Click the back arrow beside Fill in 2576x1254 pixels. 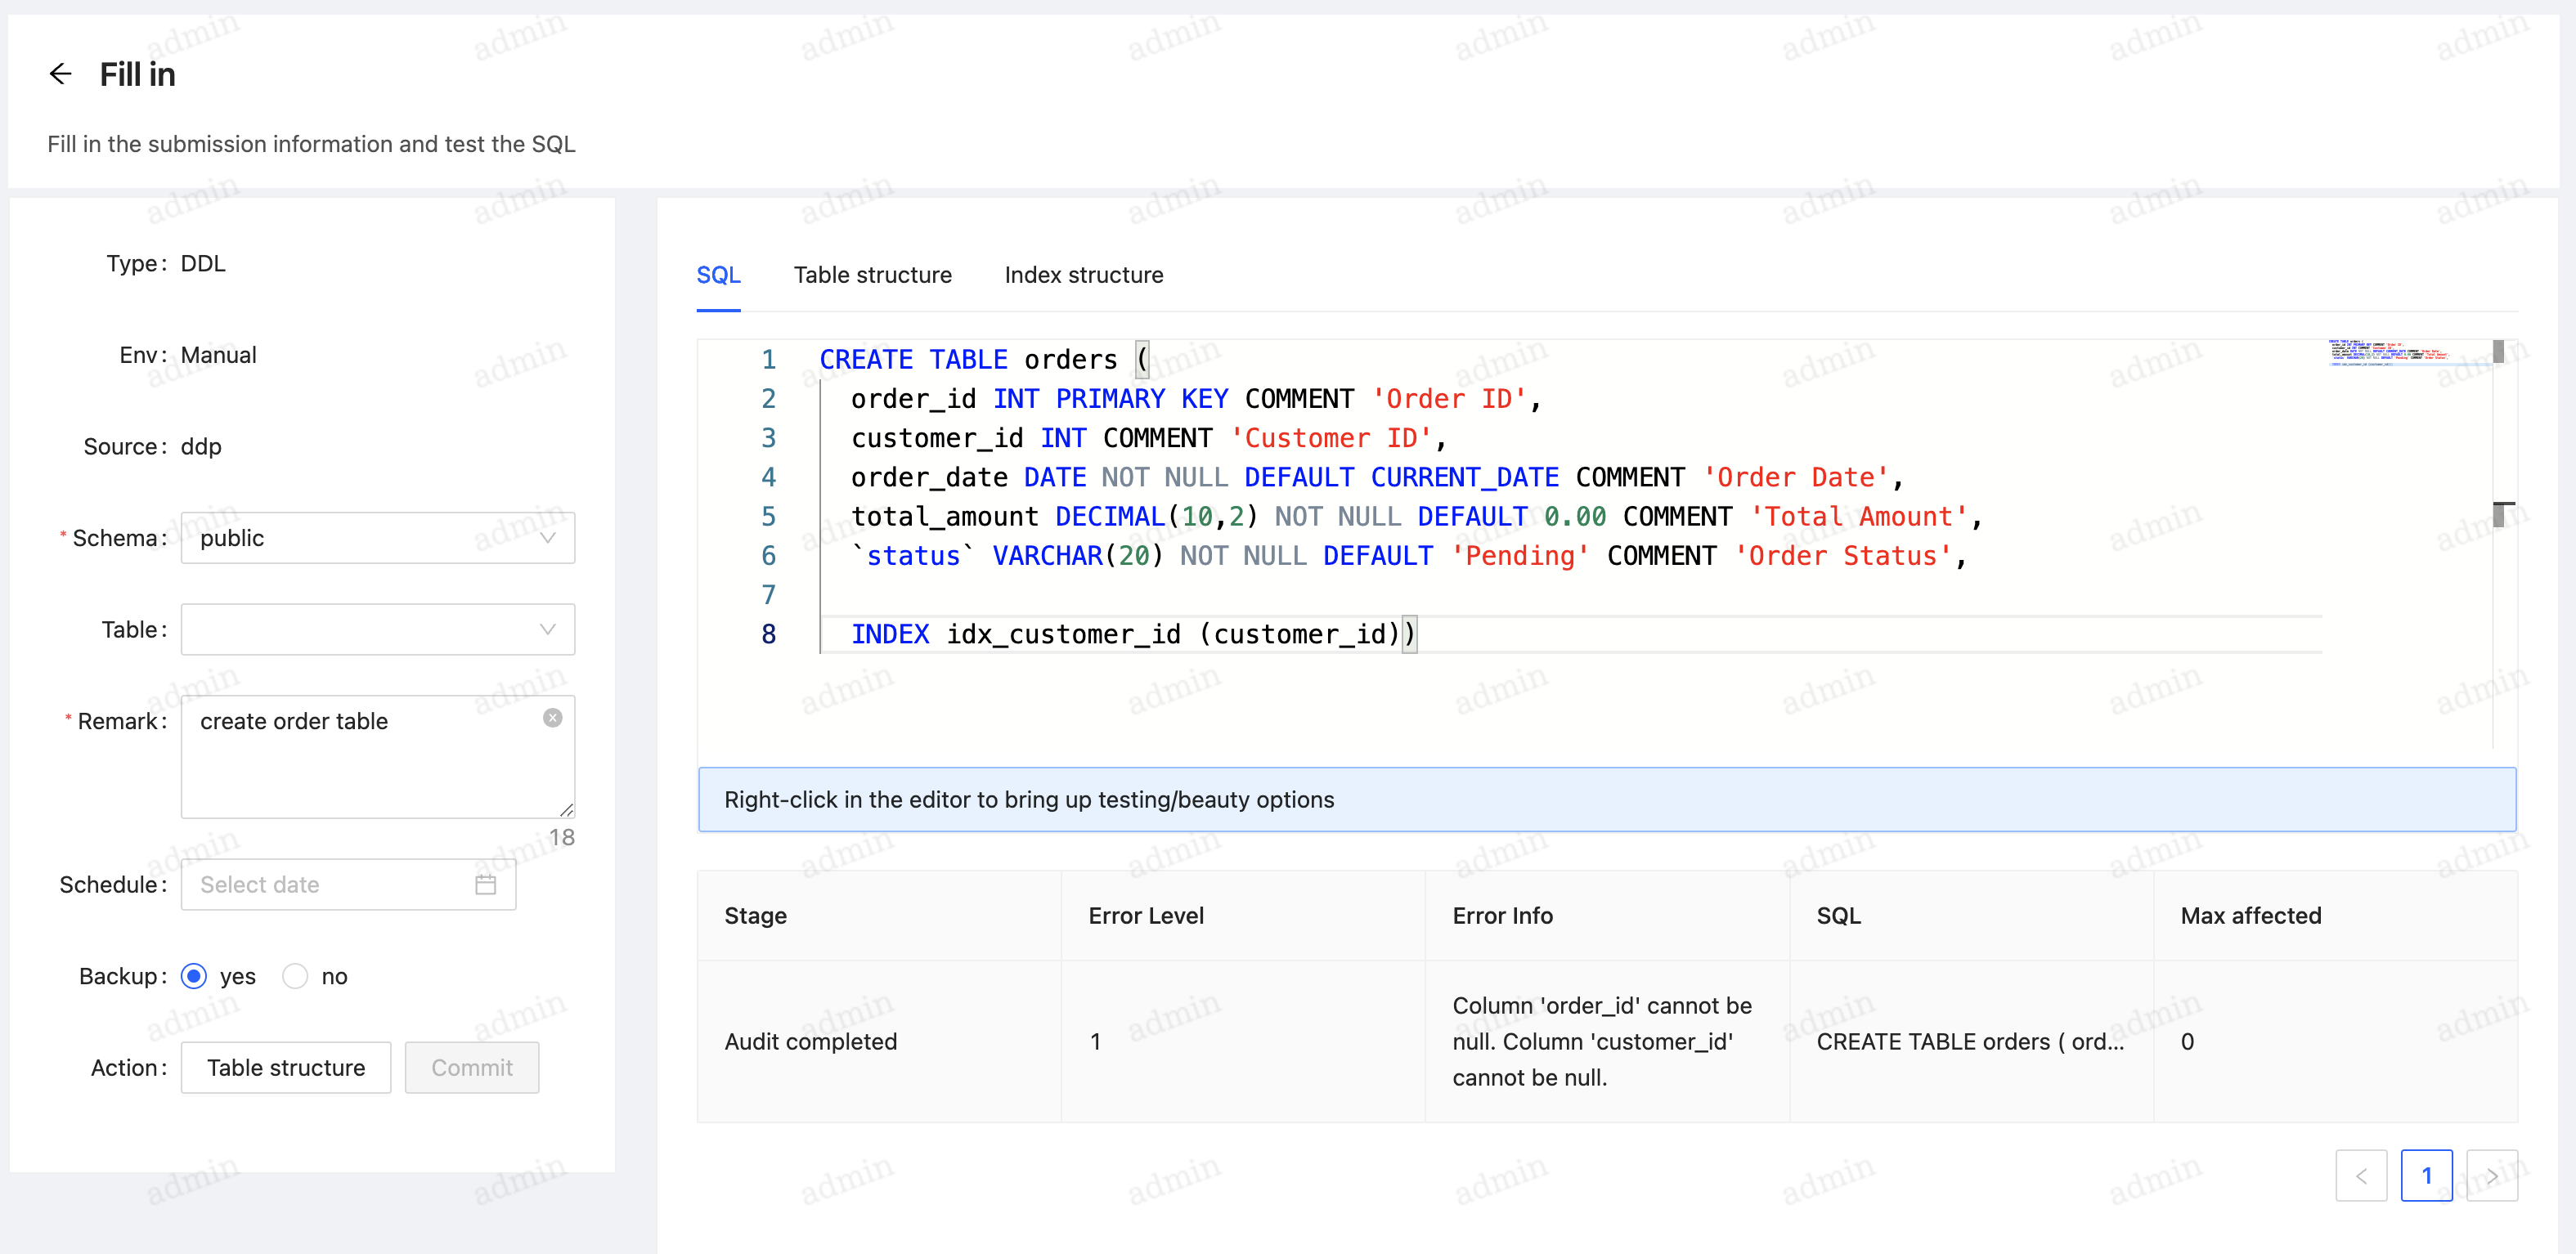click(x=61, y=73)
